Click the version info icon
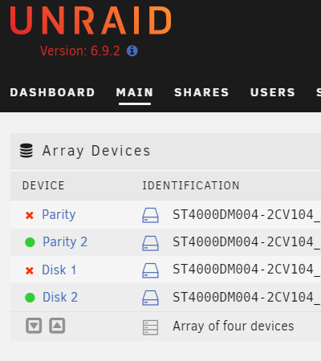 coord(132,51)
